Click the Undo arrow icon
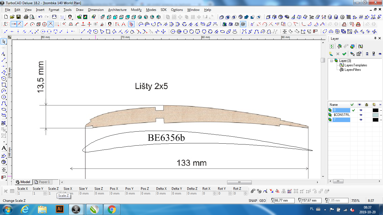The width and height of the screenshot is (383, 215). pos(41,17)
